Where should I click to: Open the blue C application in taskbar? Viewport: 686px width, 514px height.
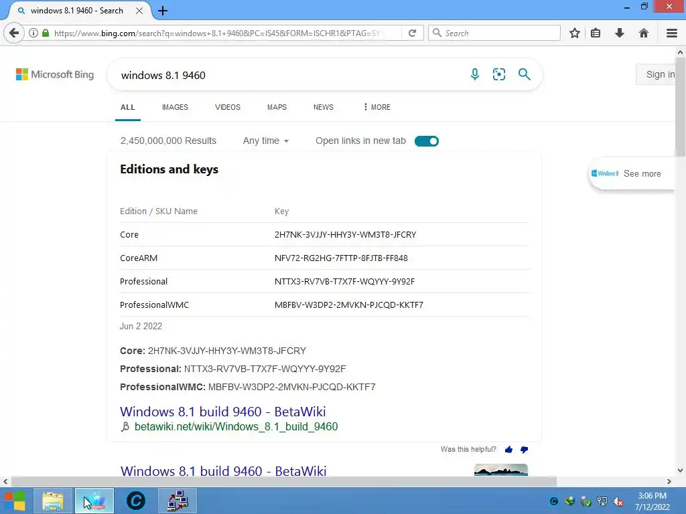click(x=135, y=501)
